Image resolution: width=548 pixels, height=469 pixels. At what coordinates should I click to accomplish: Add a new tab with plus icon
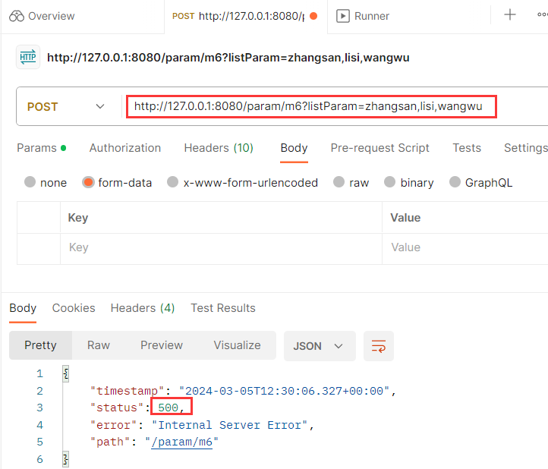[509, 14]
